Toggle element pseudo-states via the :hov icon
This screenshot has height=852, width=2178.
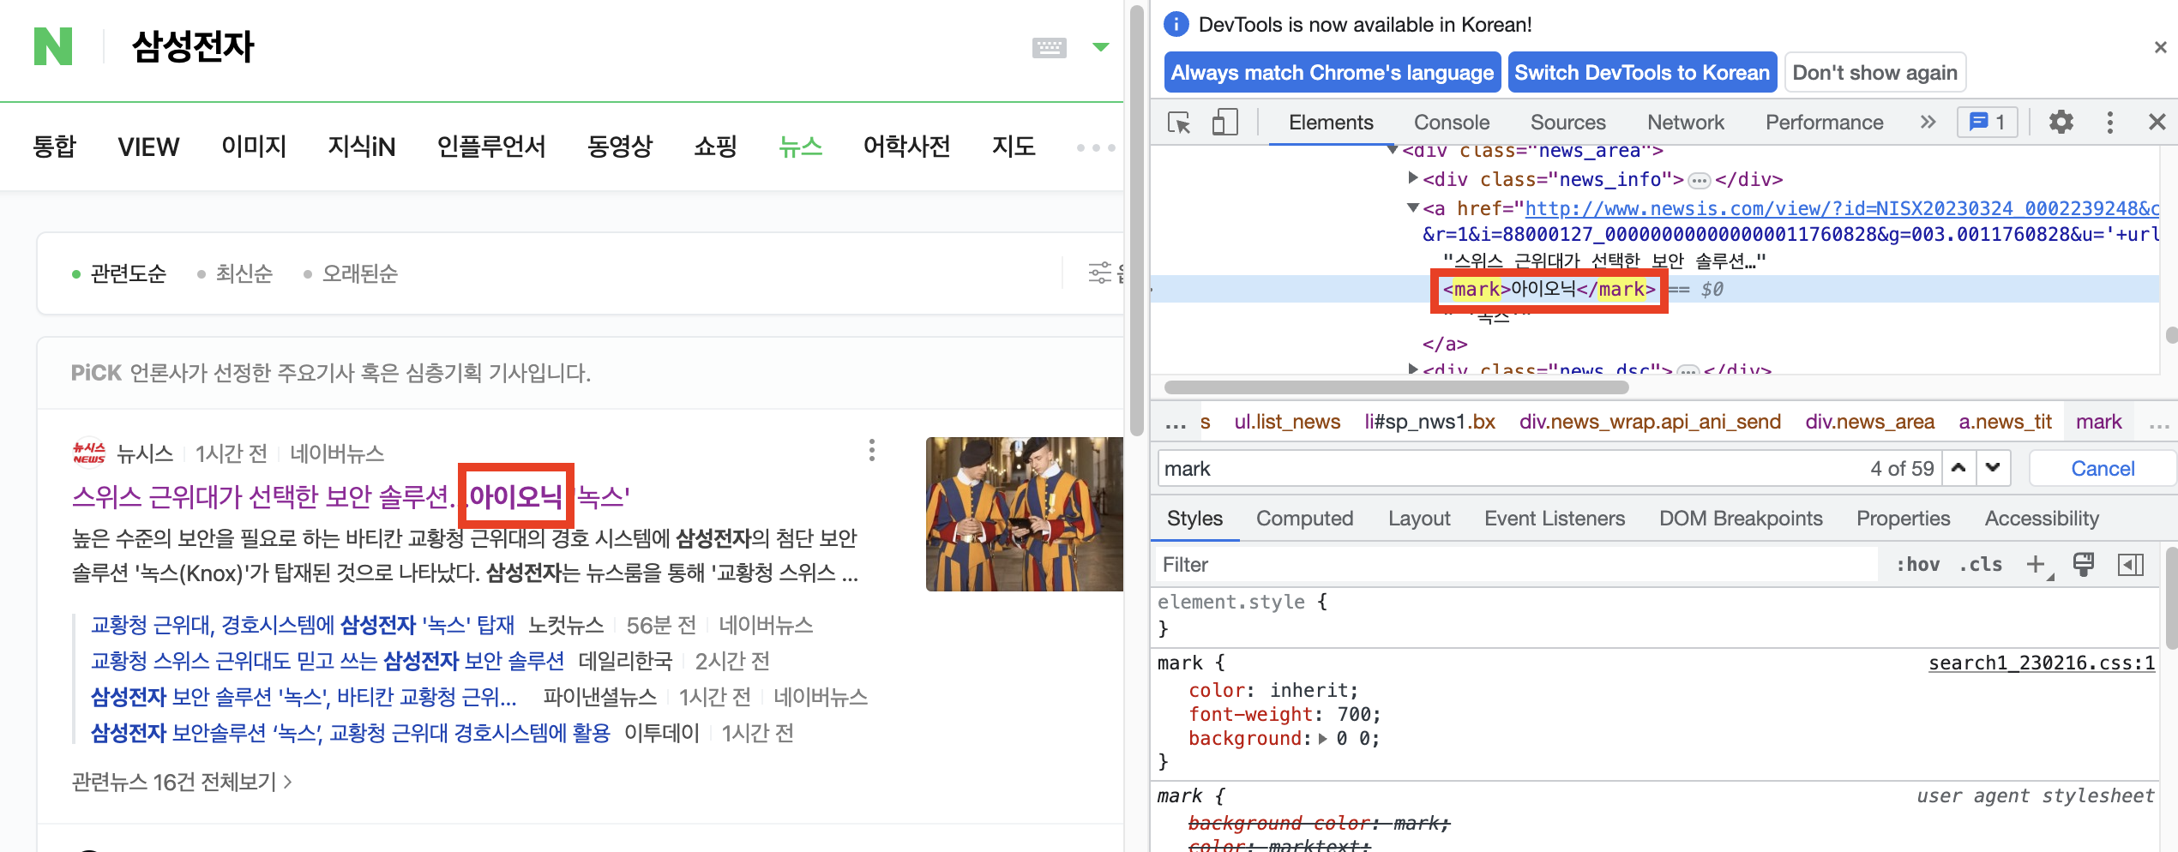click(1918, 564)
